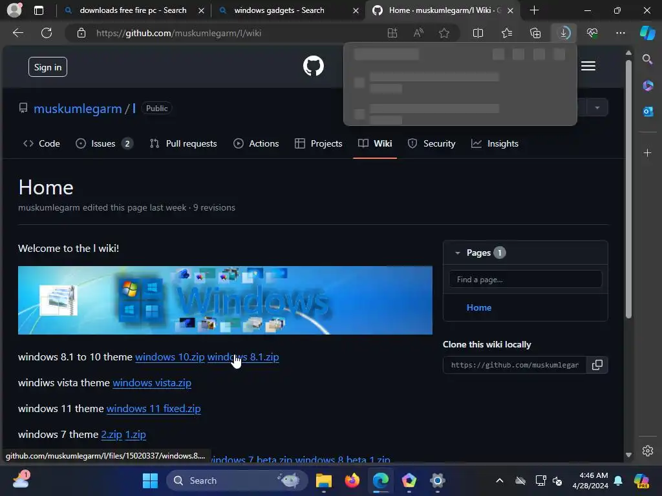The image size is (662, 496).
Task: Refresh the page
Action: coord(47,33)
